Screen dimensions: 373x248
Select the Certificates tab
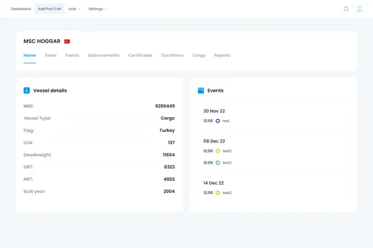click(140, 55)
